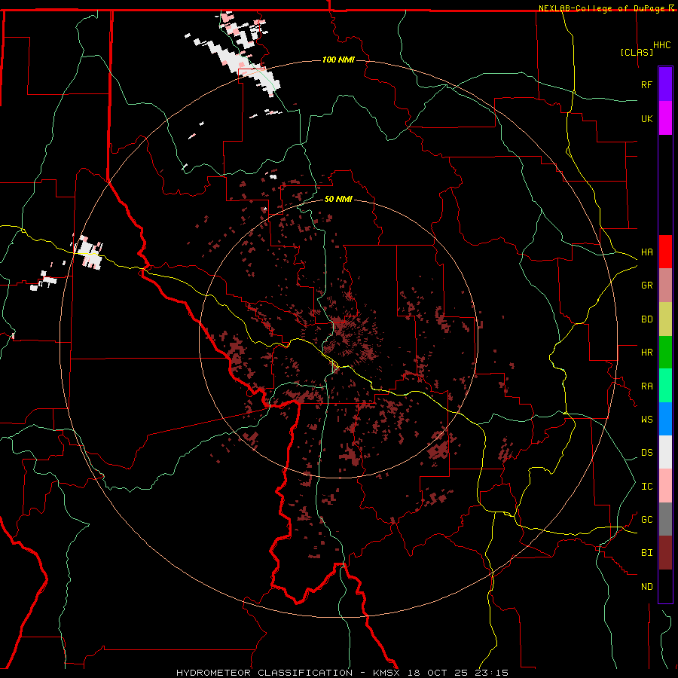Viewport: 678px width, 678px height.
Task: Click the UK magenta legend color swatch
Action: [x=665, y=118]
